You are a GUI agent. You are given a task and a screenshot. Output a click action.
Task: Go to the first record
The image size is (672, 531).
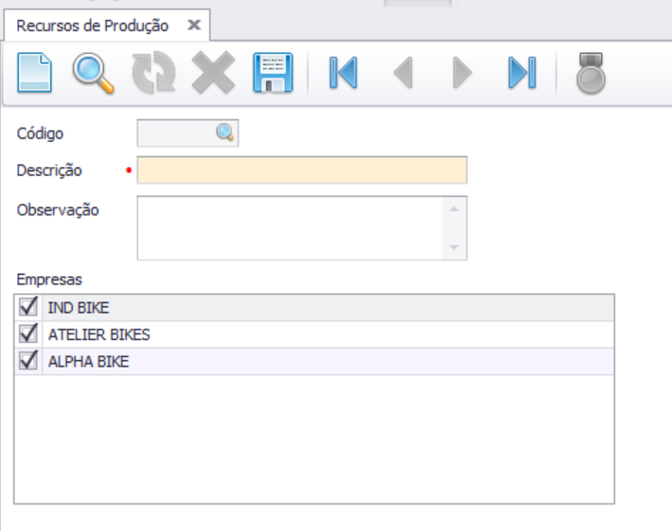343,74
